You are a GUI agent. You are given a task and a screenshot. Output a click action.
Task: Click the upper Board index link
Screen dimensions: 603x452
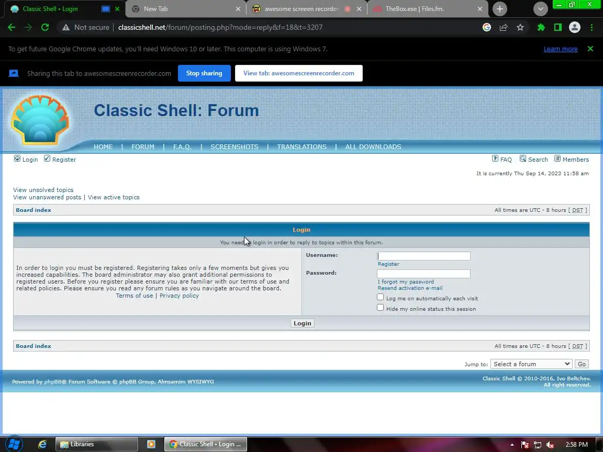(x=33, y=210)
